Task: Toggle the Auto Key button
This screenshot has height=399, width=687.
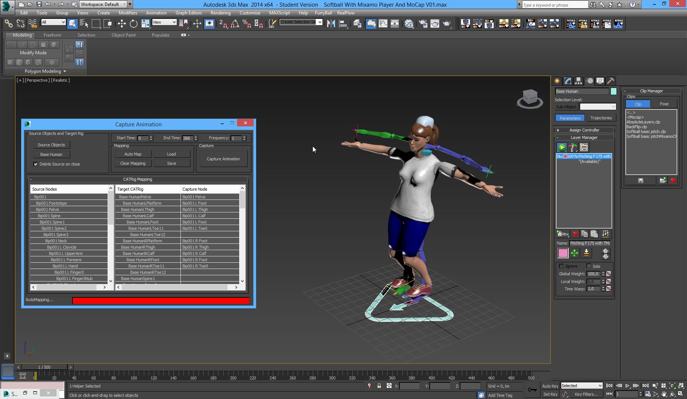Action: pos(550,386)
